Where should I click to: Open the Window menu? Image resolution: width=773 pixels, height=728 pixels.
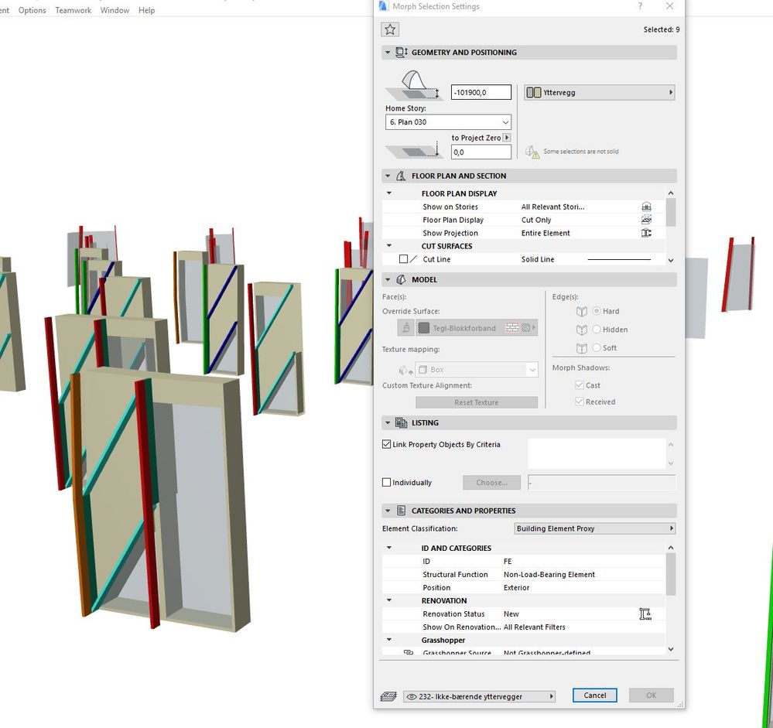coord(115,10)
